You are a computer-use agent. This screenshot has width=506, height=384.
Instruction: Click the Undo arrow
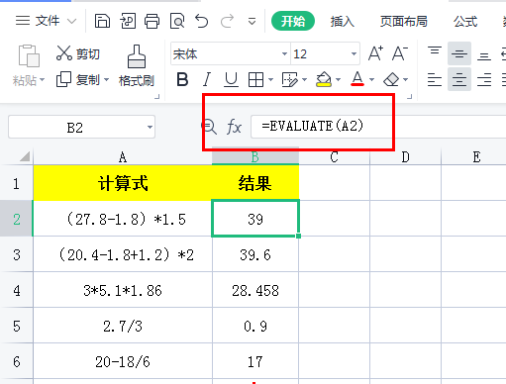coord(202,21)
